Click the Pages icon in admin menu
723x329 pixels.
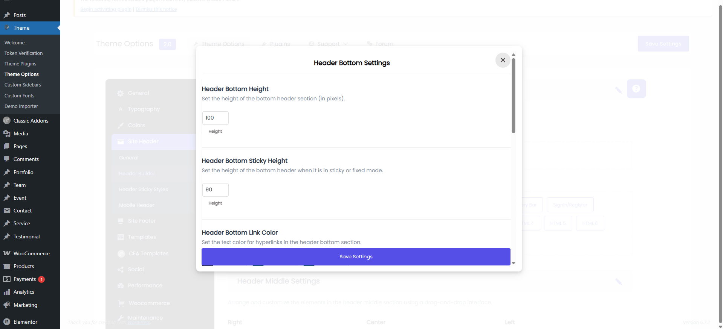coord(7,146)
